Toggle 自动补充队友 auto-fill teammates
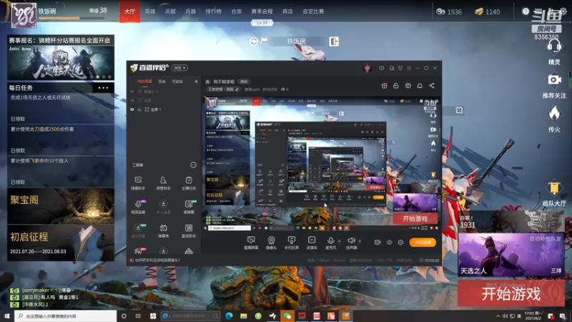Viewport: 572px width, 322px height. coord(546,238)
